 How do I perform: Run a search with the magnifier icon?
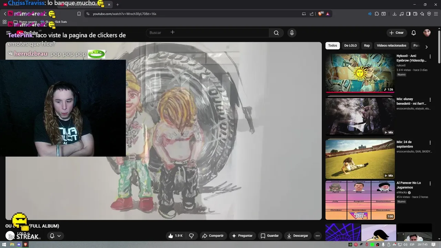276,33
